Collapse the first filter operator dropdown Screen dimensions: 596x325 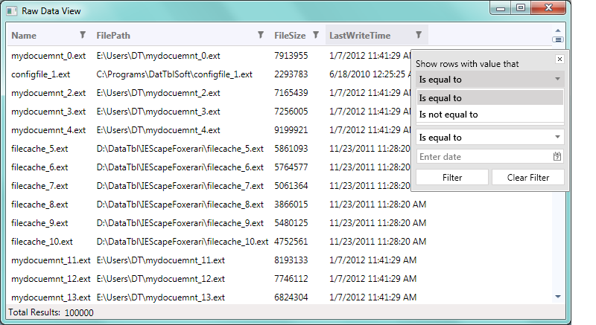(x=557, y=79)
